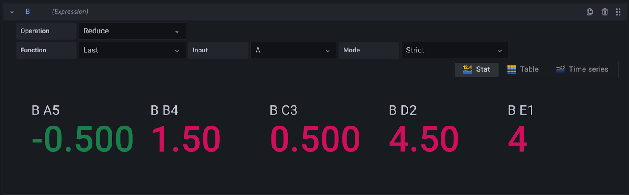
Task: Click the B D2 stat value 4.50
Action: (x=424, y=139)
